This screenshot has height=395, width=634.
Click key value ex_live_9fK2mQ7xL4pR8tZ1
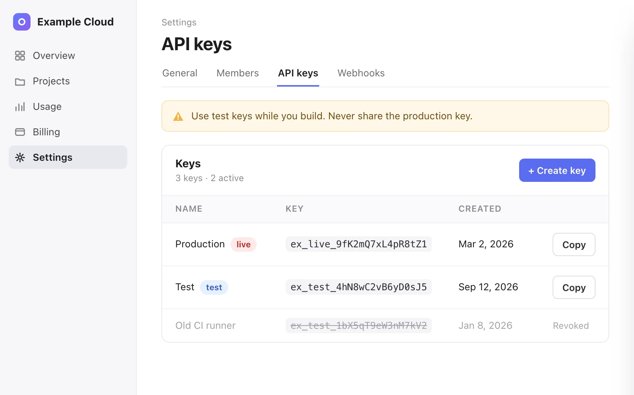359,244
